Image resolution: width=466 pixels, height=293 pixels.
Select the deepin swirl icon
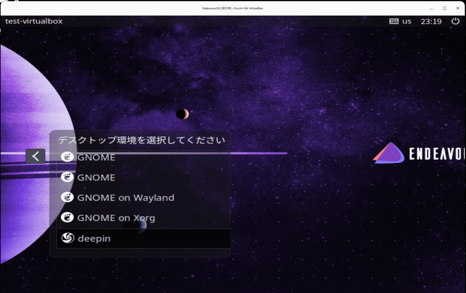click(x=68, y=238)
